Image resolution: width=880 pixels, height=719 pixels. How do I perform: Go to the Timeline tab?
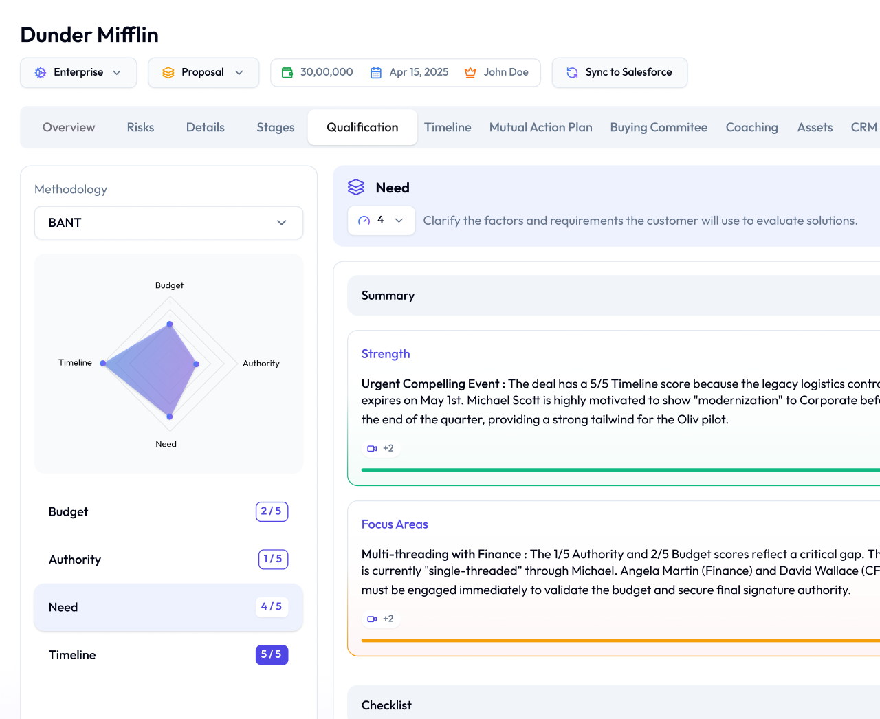tap(448, 127)
